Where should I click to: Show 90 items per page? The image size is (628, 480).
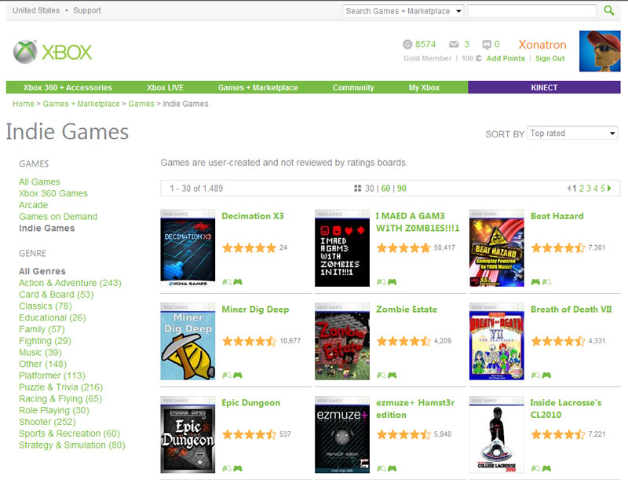coord(402,189)
